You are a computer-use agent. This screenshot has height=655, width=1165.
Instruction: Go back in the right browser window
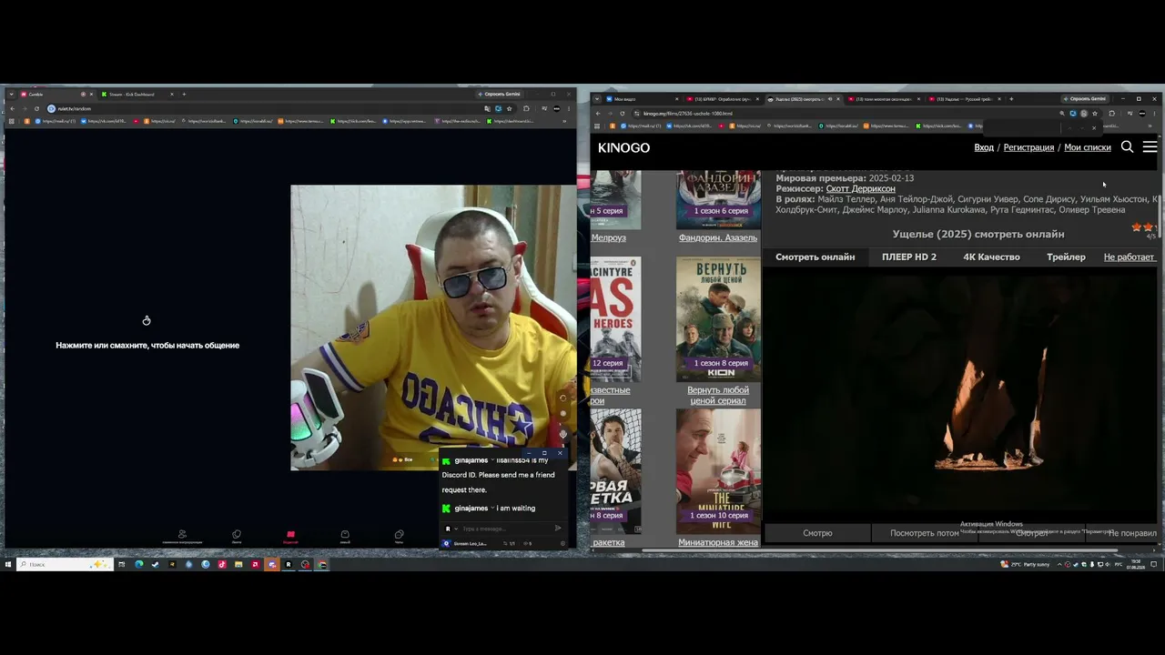click(598, 114)
